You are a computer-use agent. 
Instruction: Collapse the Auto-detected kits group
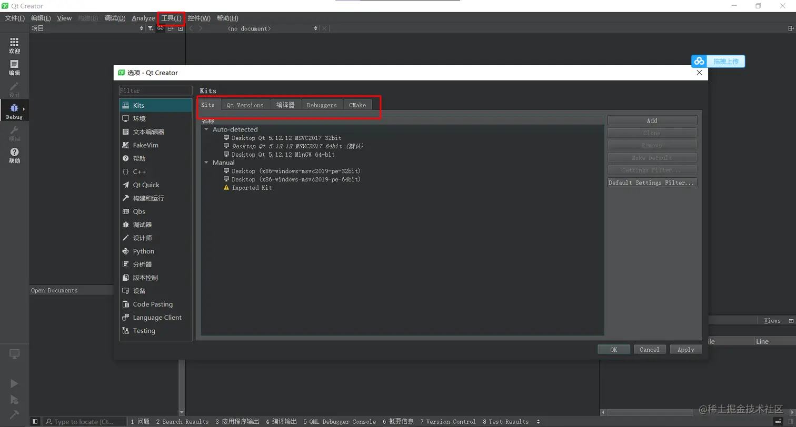206,129
